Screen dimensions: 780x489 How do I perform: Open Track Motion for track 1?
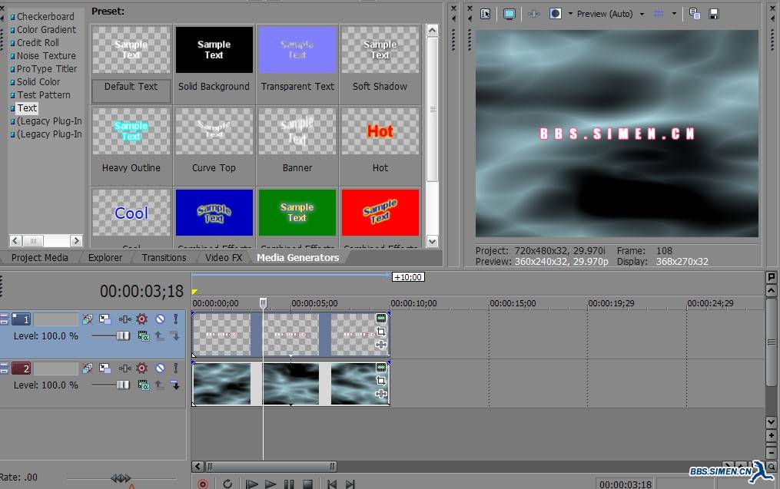coord(105,319)
